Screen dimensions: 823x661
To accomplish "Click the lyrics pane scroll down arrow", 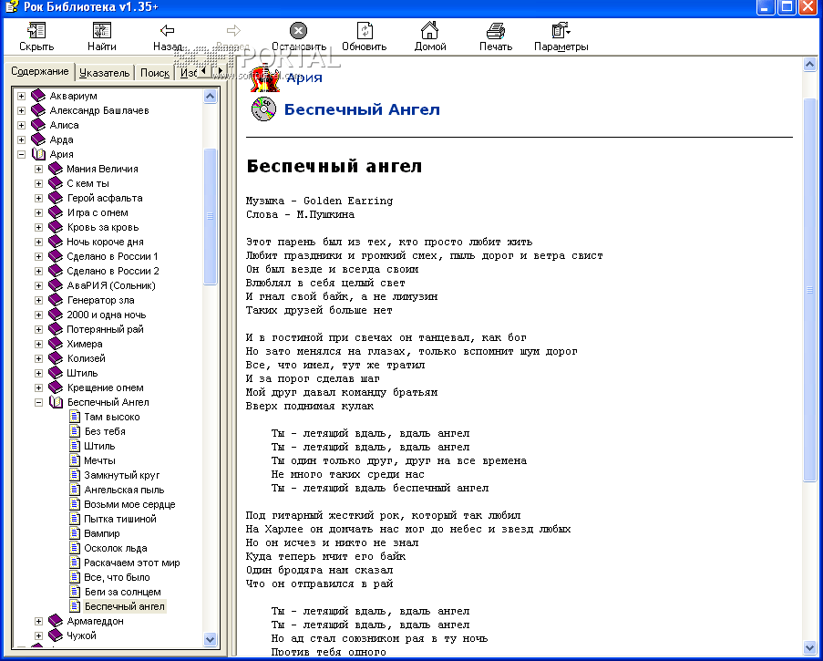I will (x=810, y=646).
